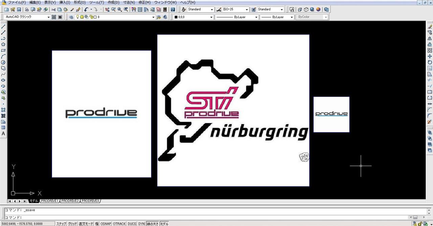Select the Erase modify tool
The height and width of the screenshot is (226, 433).
click(430, 26)
